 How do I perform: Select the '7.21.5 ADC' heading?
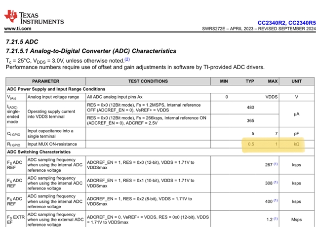click(22, 42)
